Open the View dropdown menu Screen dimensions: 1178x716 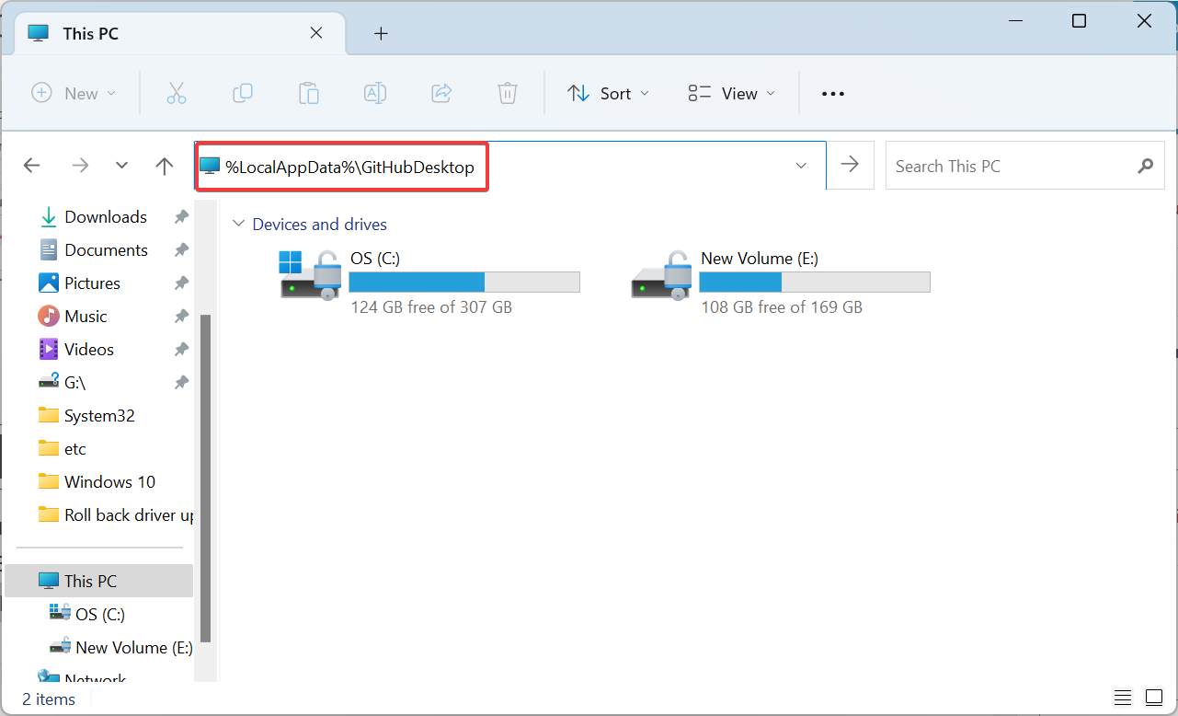click(x=732, y=93)
